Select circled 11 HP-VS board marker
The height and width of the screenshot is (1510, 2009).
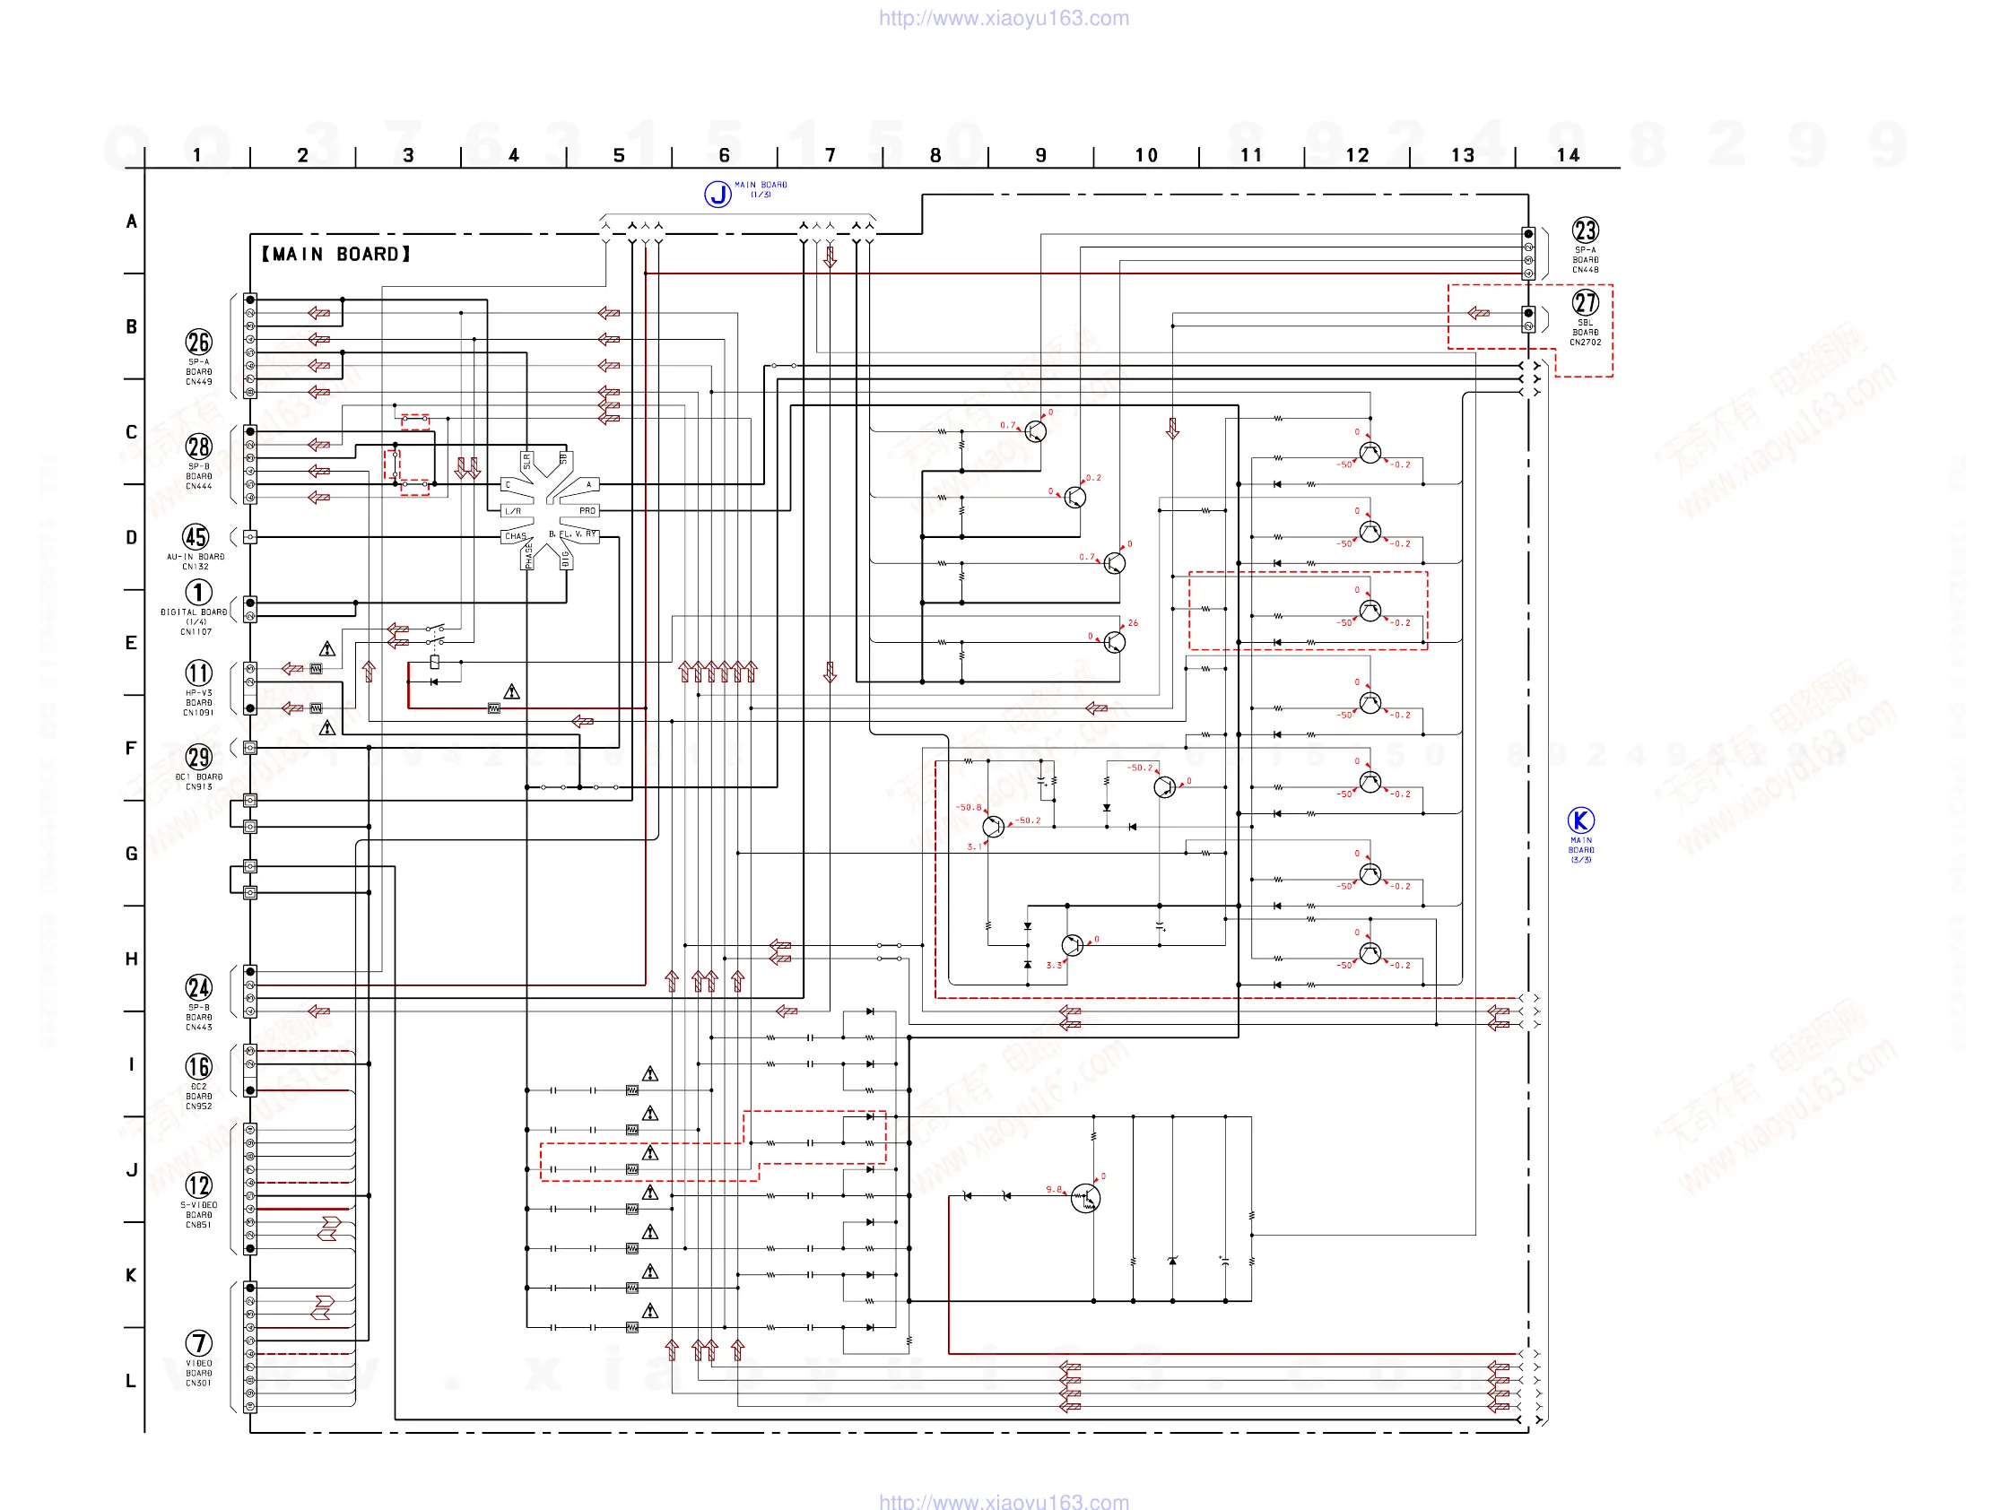[198, 673]
